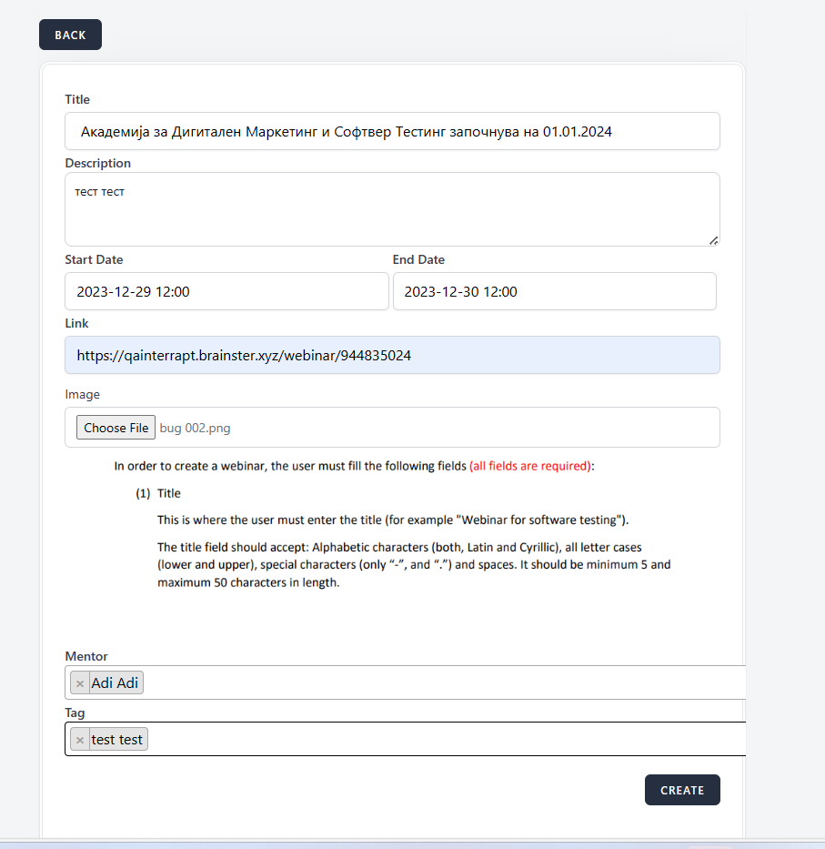Viewport: 825px width, 849px height.
Task: Select the Adi Adi mentor chip text
Action: (116, 682)
